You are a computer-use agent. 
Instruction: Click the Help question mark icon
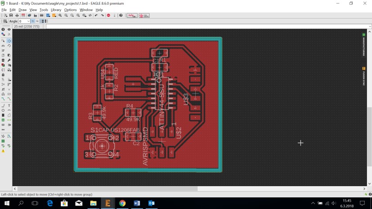pyautogui.click(x=121, y=15)
